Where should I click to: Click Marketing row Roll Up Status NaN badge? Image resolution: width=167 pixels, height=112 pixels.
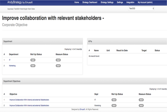pos(33,66)
